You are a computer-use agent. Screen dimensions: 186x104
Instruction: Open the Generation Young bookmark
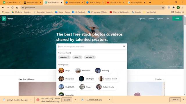(x=43, y=12)
